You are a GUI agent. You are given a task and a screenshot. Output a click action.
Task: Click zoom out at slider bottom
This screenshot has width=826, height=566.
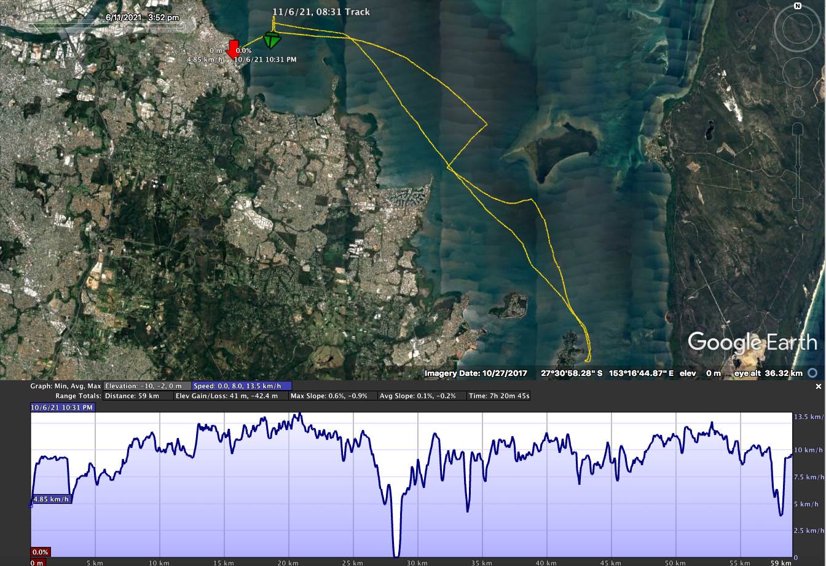[x=798, y=204]
